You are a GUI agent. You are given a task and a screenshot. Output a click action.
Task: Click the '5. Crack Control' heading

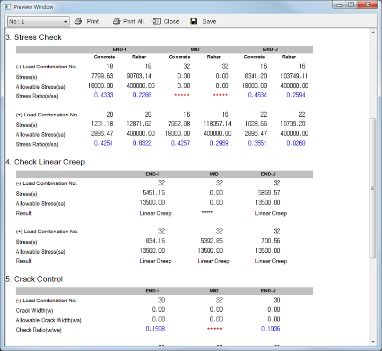click(x=34, y=279)
